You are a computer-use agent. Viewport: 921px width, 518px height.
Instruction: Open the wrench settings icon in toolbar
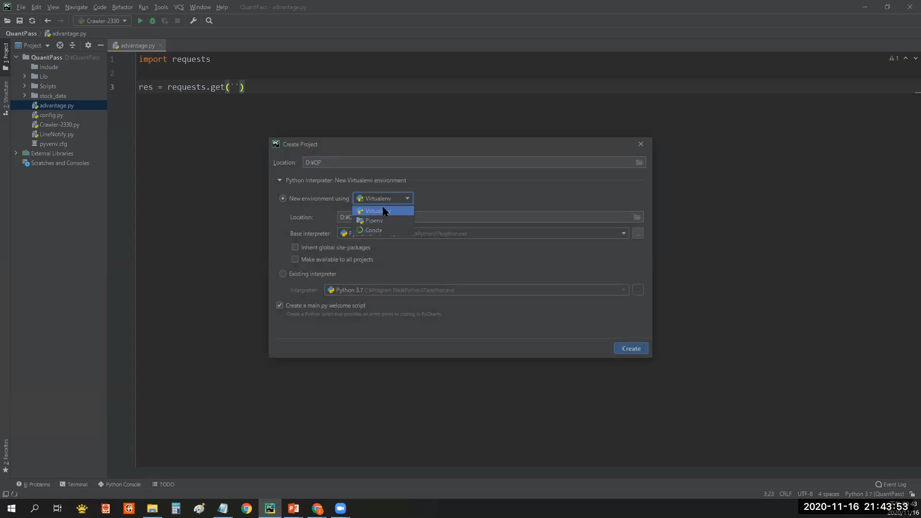pos(193,21)
